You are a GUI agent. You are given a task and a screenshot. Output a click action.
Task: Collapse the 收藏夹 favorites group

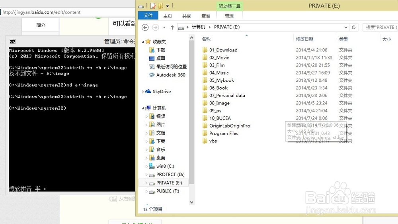click(142, 42)
